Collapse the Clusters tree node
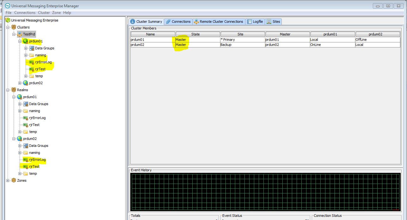Viewport: 407px width, 220px height. click(x=8, y=27)
